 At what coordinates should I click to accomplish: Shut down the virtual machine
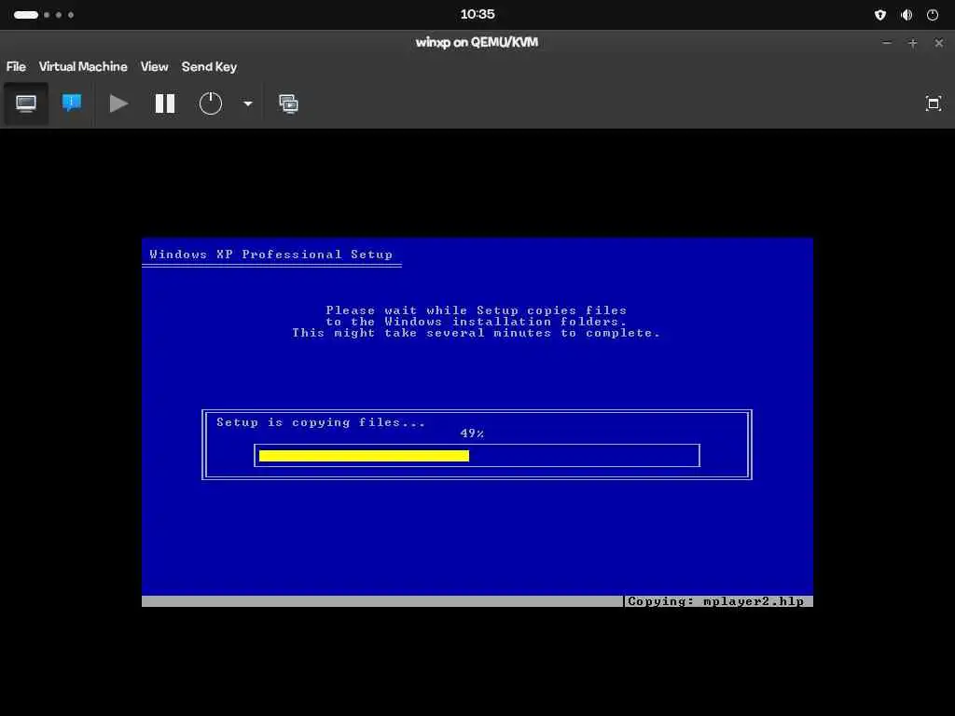[x=211, y=103]
